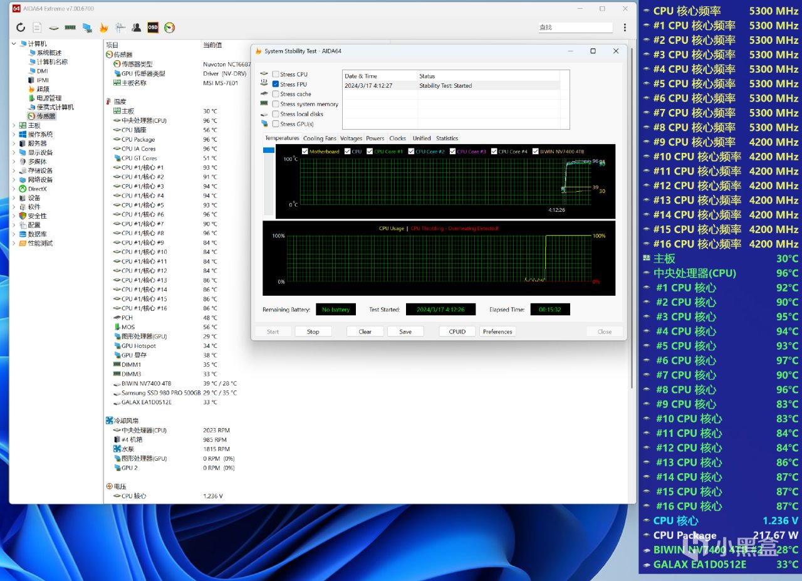Collapse the 计算机 tree node
This screenshot has height=581, width=802.
(14, 44)
